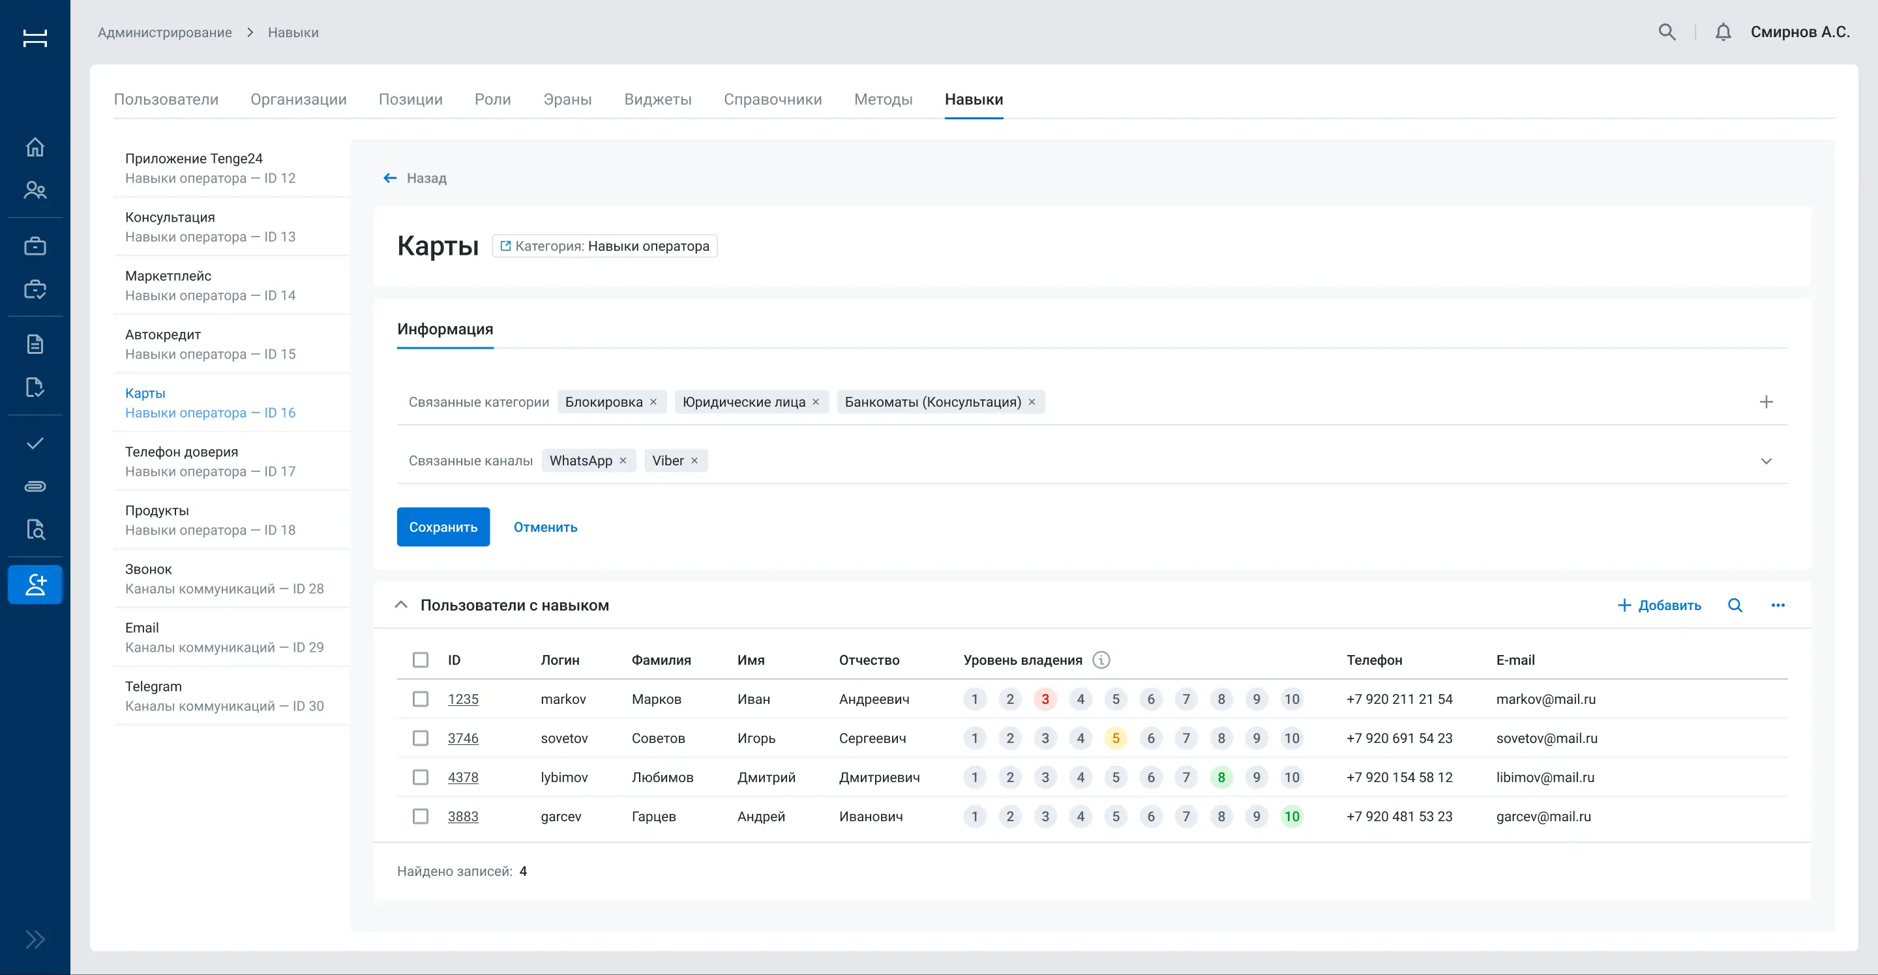Screen dimensions: 1878x975
Task: Show skill level info icon
Action: point(1101,660)
